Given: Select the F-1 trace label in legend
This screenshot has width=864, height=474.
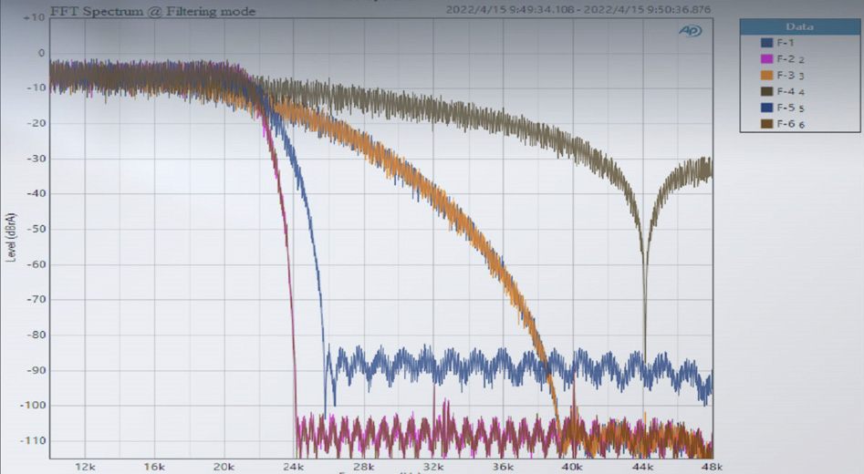Looking at the screenshot, I should coord(786,43).
